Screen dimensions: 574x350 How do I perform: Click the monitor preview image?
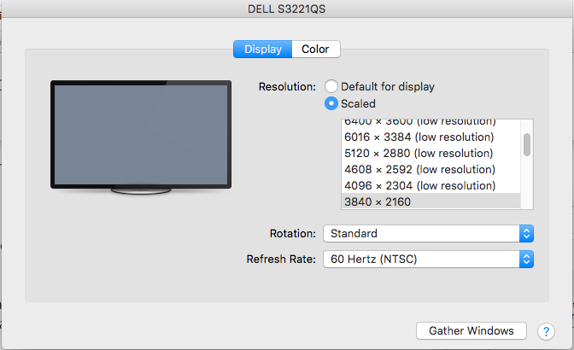tap(141, 137)
